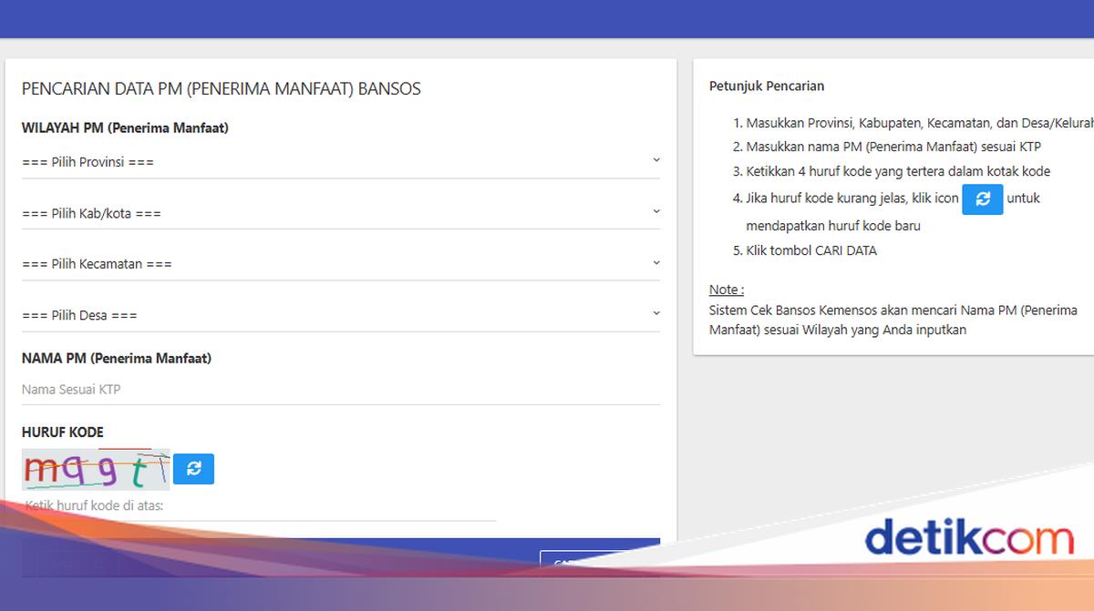Screen dimensions: 1094x611
Task: Click instruction step 2 about nama sesuai KTP
Action: (x=893, y=147)
